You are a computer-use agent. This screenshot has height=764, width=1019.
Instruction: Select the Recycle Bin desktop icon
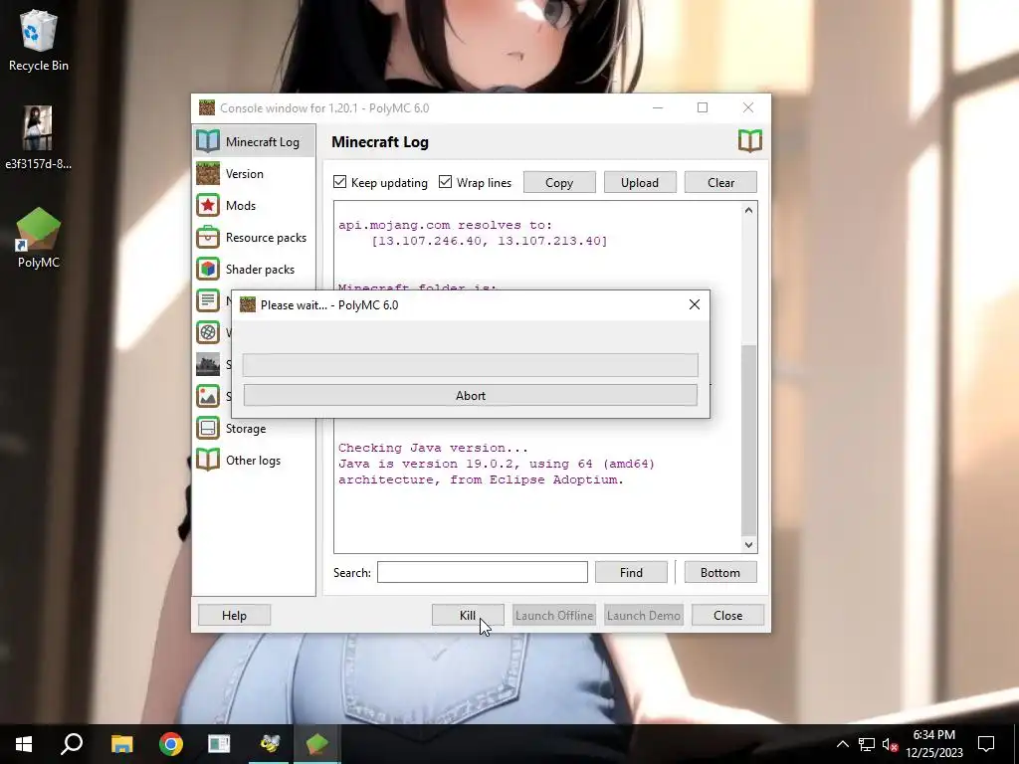click(x=39, y=40)
